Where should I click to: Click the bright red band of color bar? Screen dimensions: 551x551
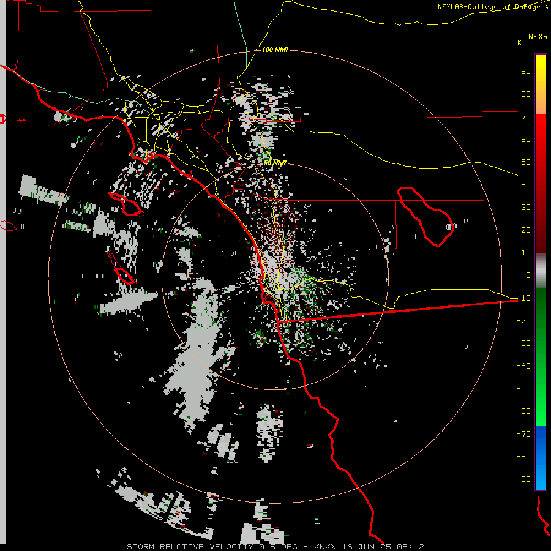pyautogui.click(x=541, y=129)
